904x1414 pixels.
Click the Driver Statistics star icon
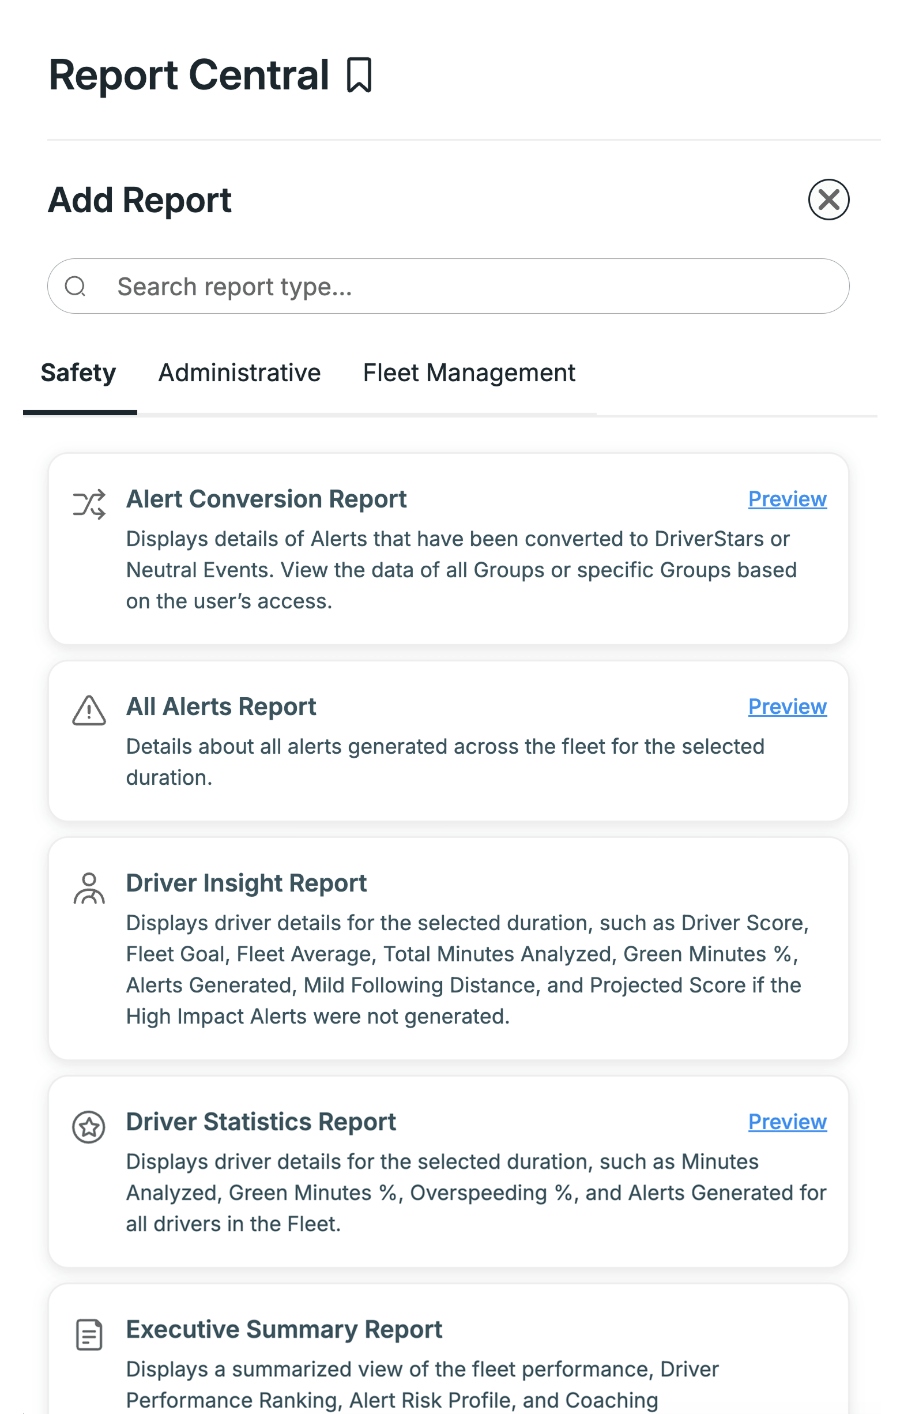pos(89,1127)
